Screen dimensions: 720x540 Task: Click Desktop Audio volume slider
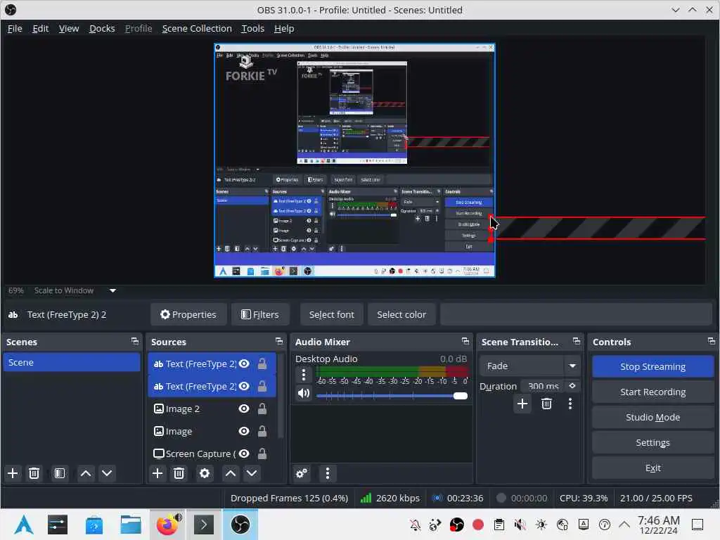pyautogui.click(x=392, y=396)
